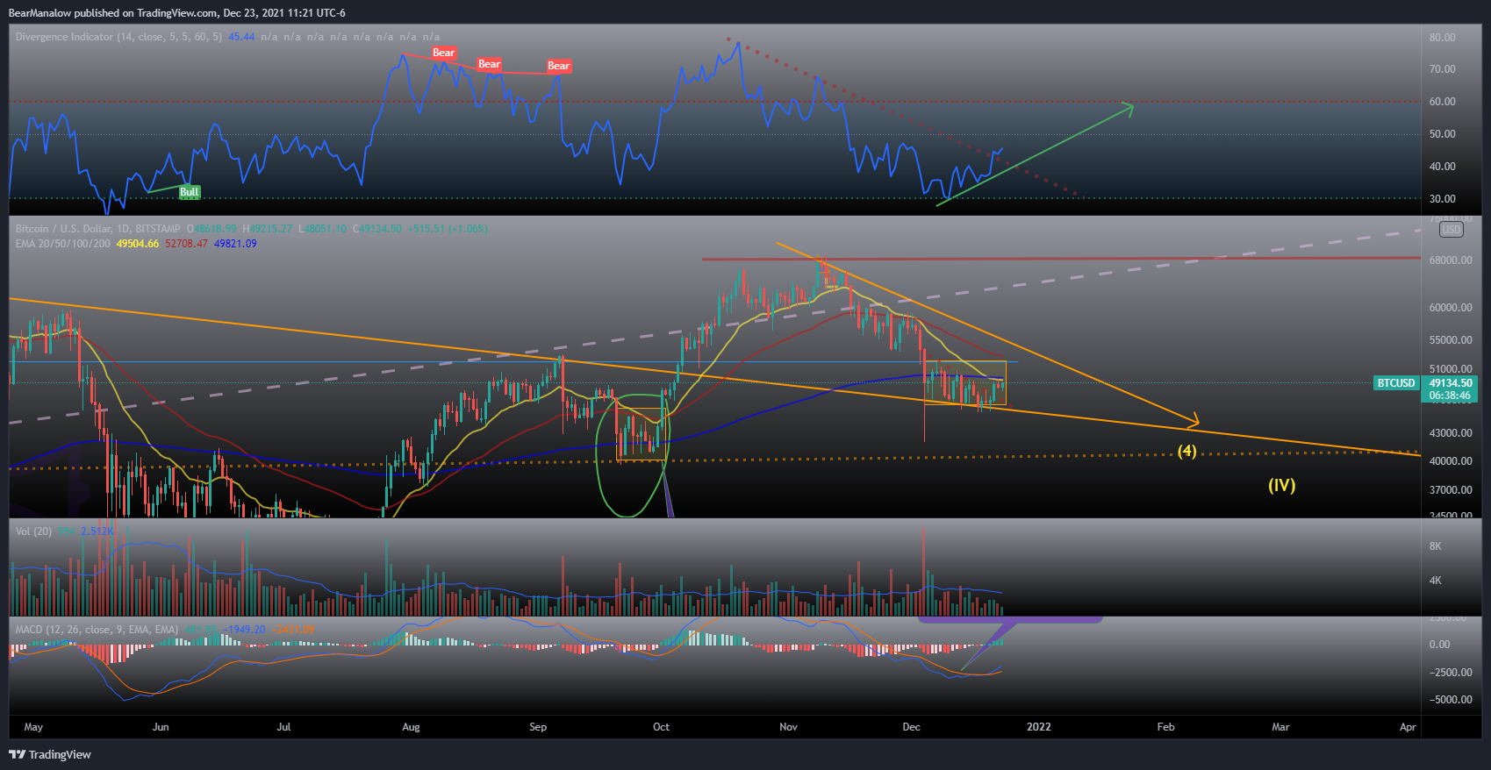The width and height of the screenshot is (1491, 770).
Task: Click the Sep label on time axis
Action: pyautogui.click(x=538, y=727)
